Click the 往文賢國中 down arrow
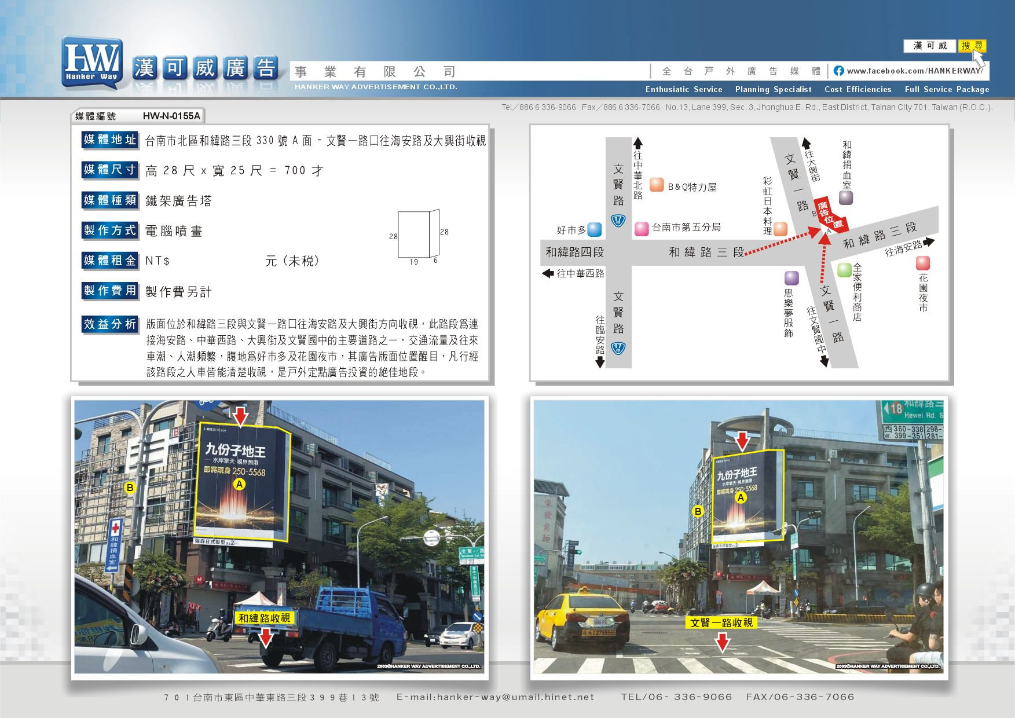Viewport: 1015px width, 718px height. pos(825,361)
